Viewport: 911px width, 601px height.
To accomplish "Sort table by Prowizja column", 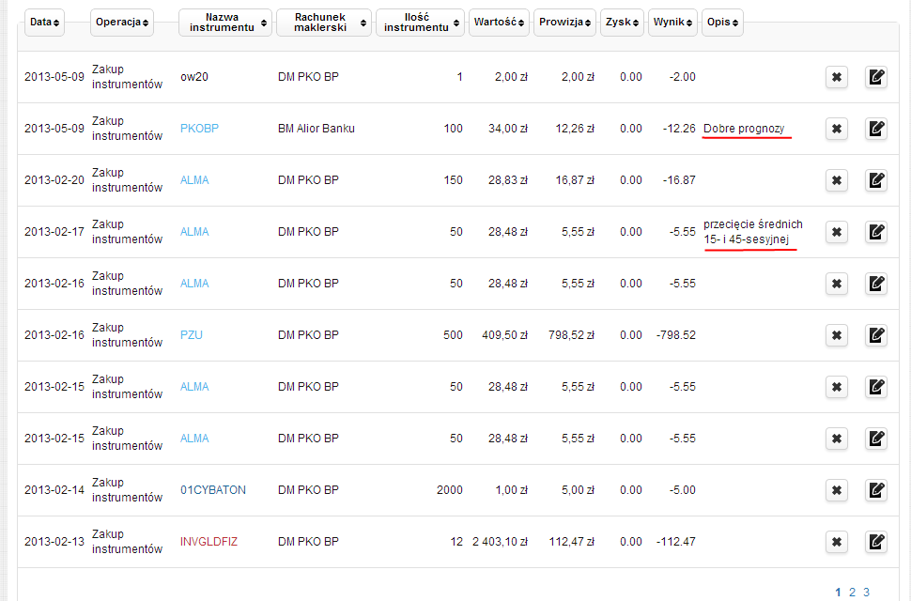I will click(x=564, y=22).
